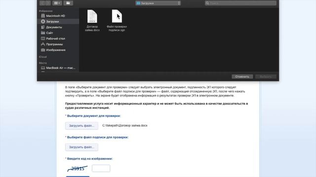Create a new folder with the folder icon
Viewport: 316px width, 177px height.
pos(68,3)
